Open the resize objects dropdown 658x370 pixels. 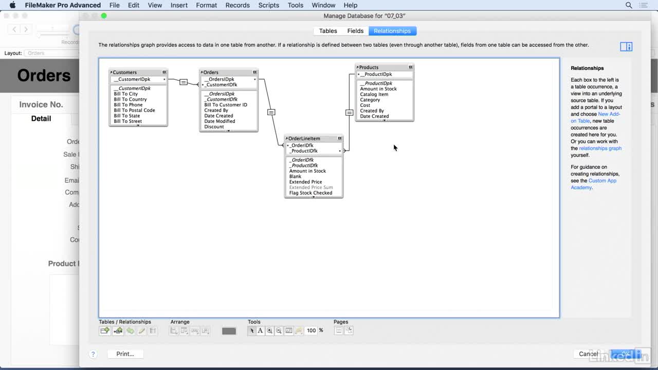pos(195,331)
